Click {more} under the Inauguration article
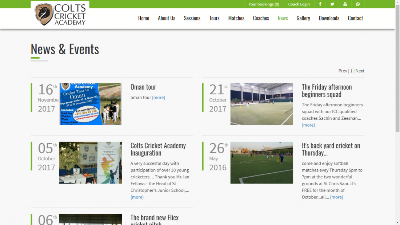The width and height of the screenshot is (400, 225). [x=137, y=197]
